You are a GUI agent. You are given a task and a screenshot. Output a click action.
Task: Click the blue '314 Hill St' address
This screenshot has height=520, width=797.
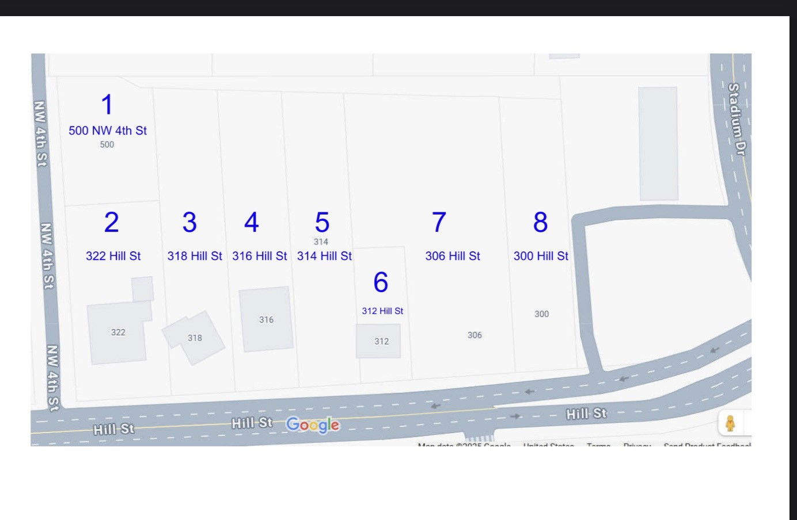(x=324, y=256)
